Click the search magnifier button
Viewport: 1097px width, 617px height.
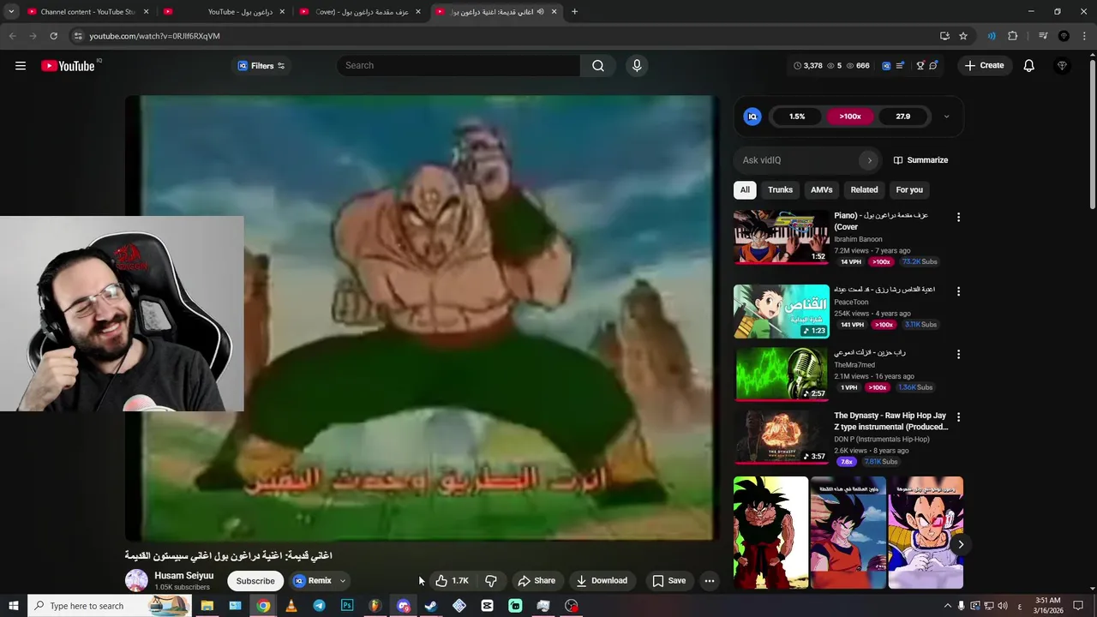pyautogui.click(x=598, y=65)
